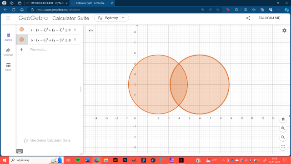This screenshot has height=164, width=291.
Task: Open the Copilot sidebar
Action: coord(287,10)
